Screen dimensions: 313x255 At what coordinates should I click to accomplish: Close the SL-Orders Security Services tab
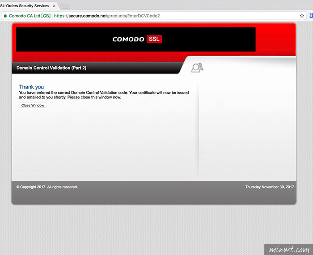coord(54,6)
